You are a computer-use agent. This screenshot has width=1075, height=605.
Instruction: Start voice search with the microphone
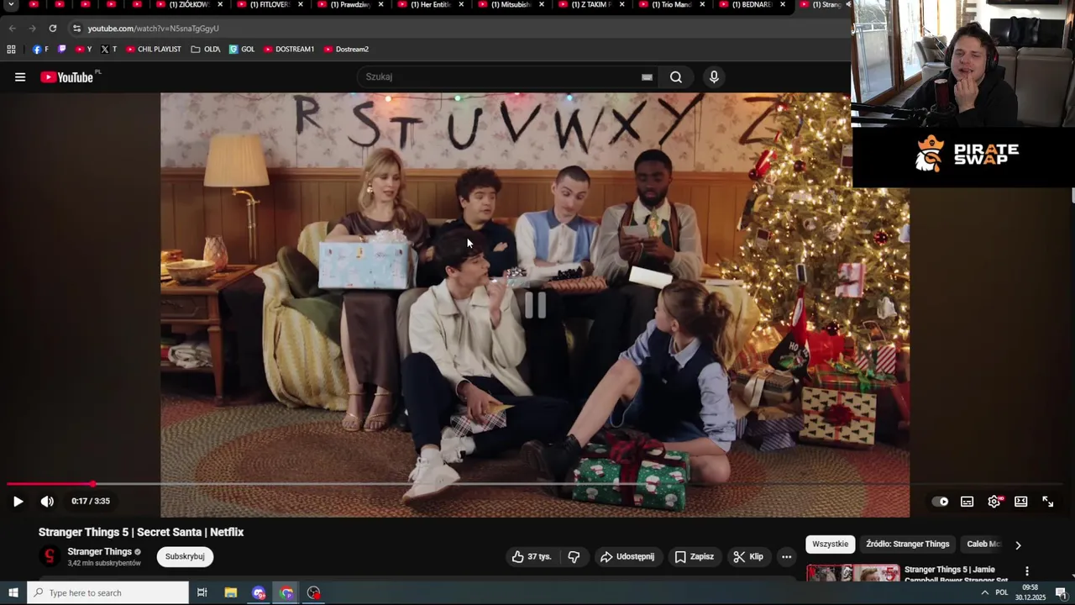coord(714,77)
